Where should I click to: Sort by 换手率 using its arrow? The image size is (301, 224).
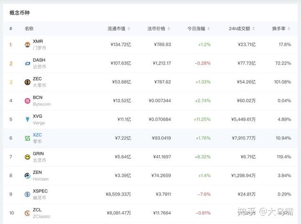click(289, 29)
